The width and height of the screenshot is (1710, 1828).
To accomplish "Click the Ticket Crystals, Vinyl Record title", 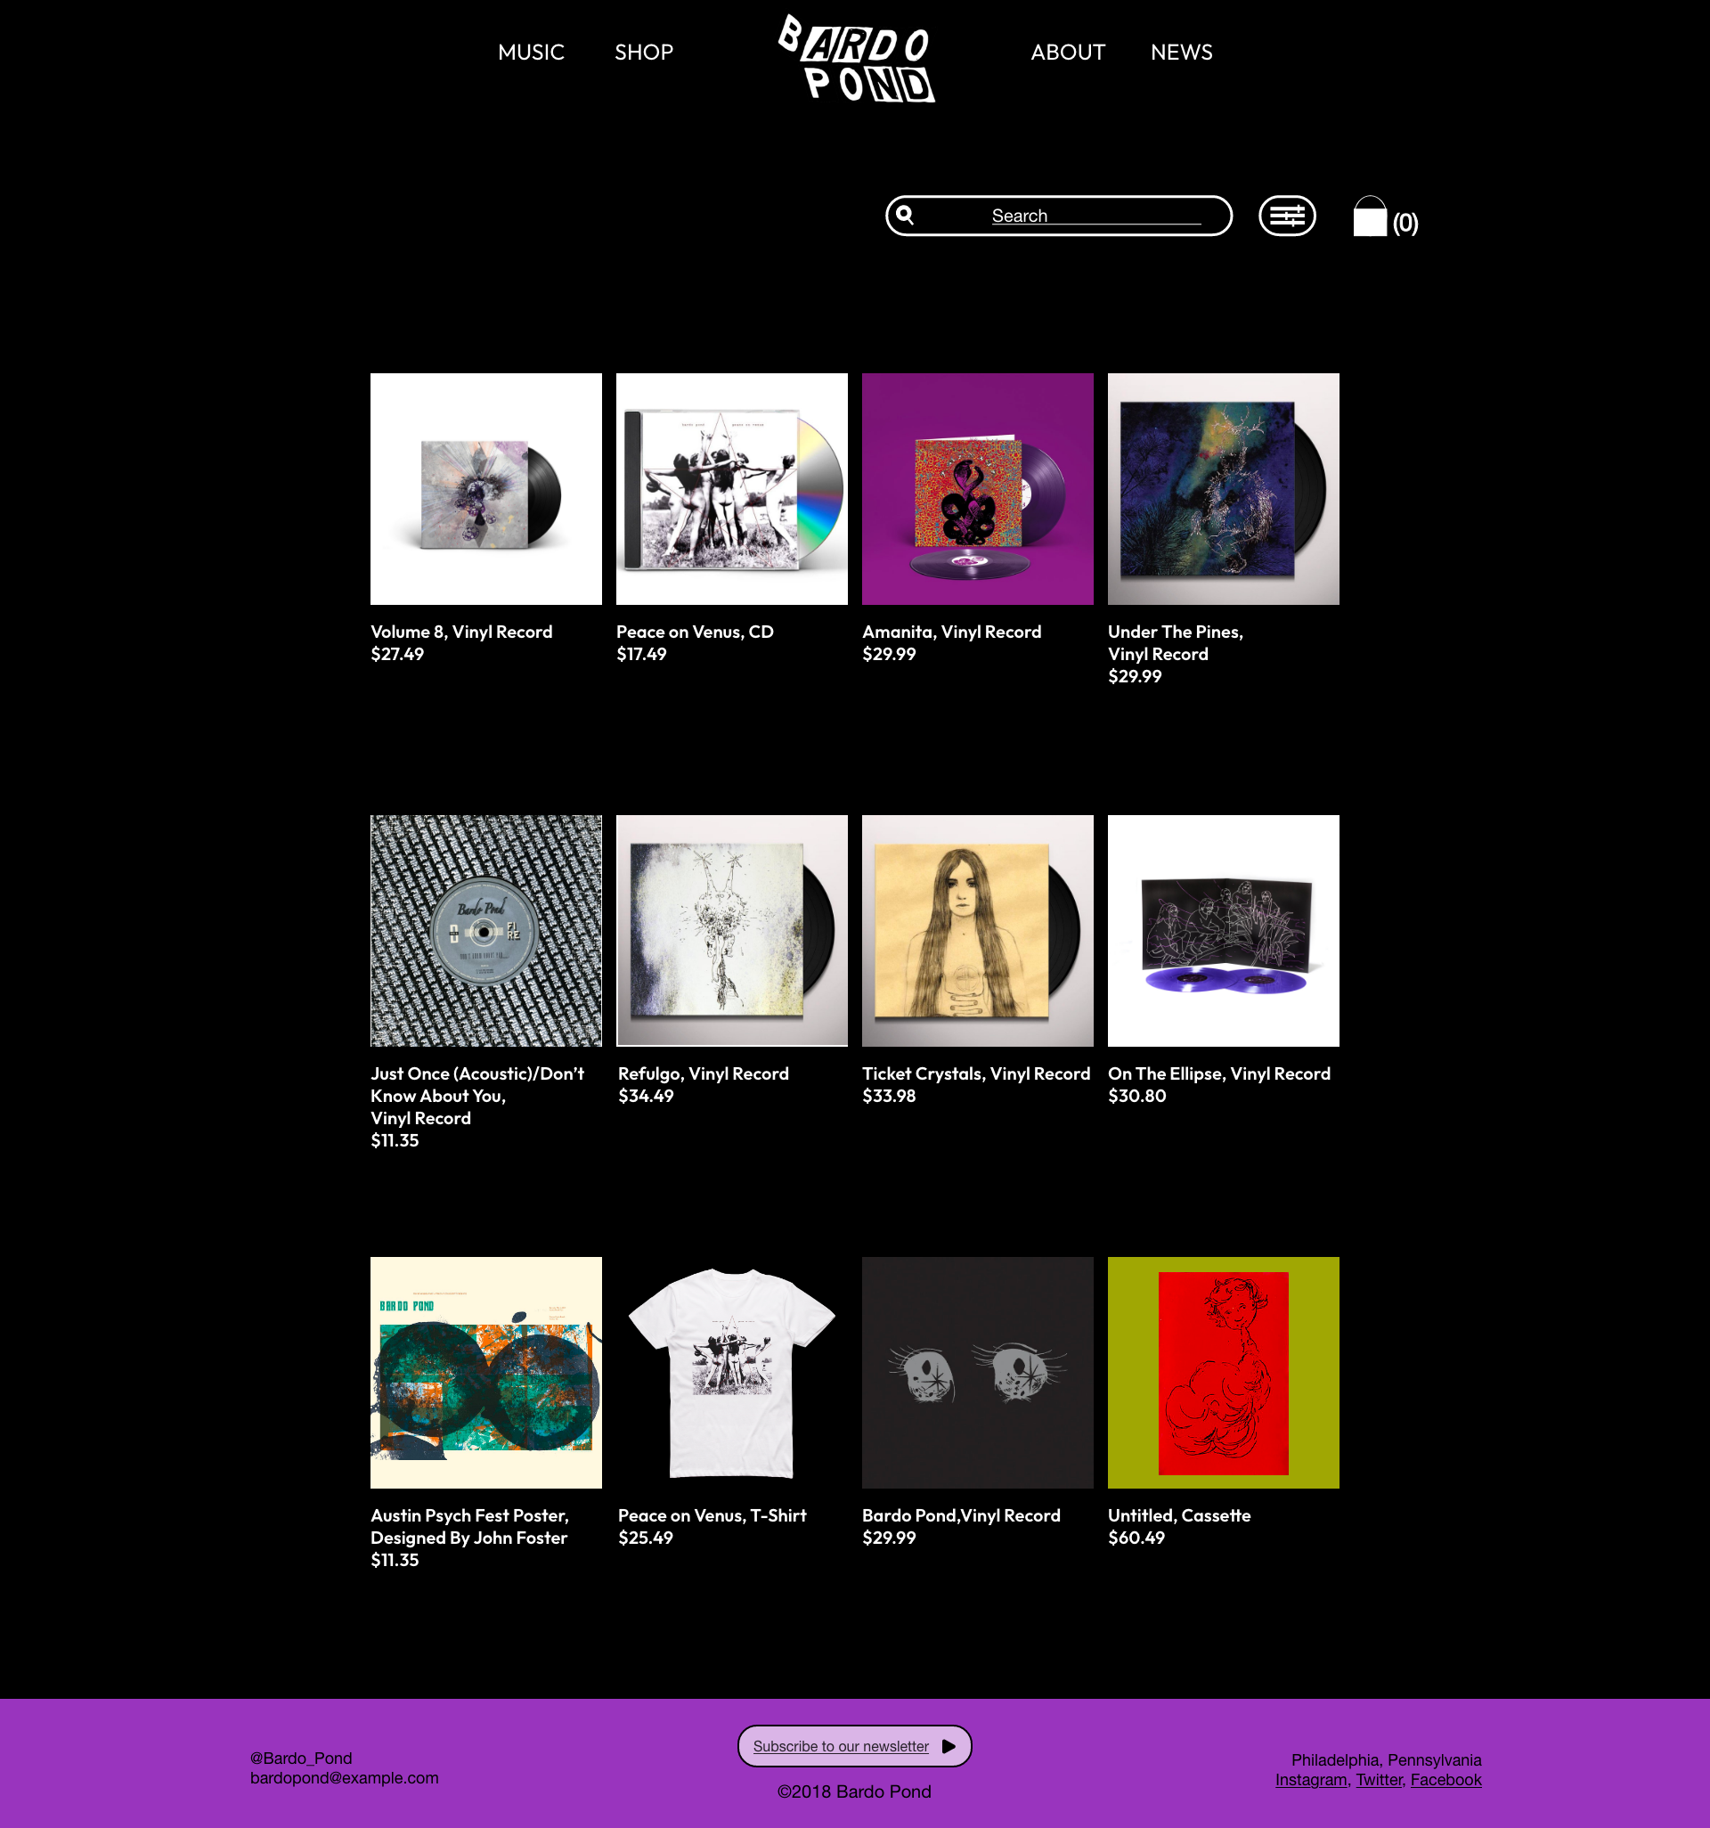I will click(x=976, y=1073).
